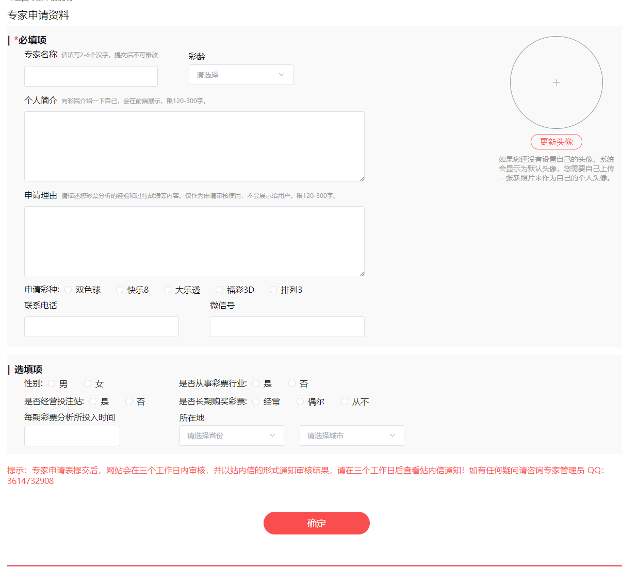Open the 彩龄 请选择 dropdown
The width and height of the screenshot is (622, 569).
click(240, 75)
